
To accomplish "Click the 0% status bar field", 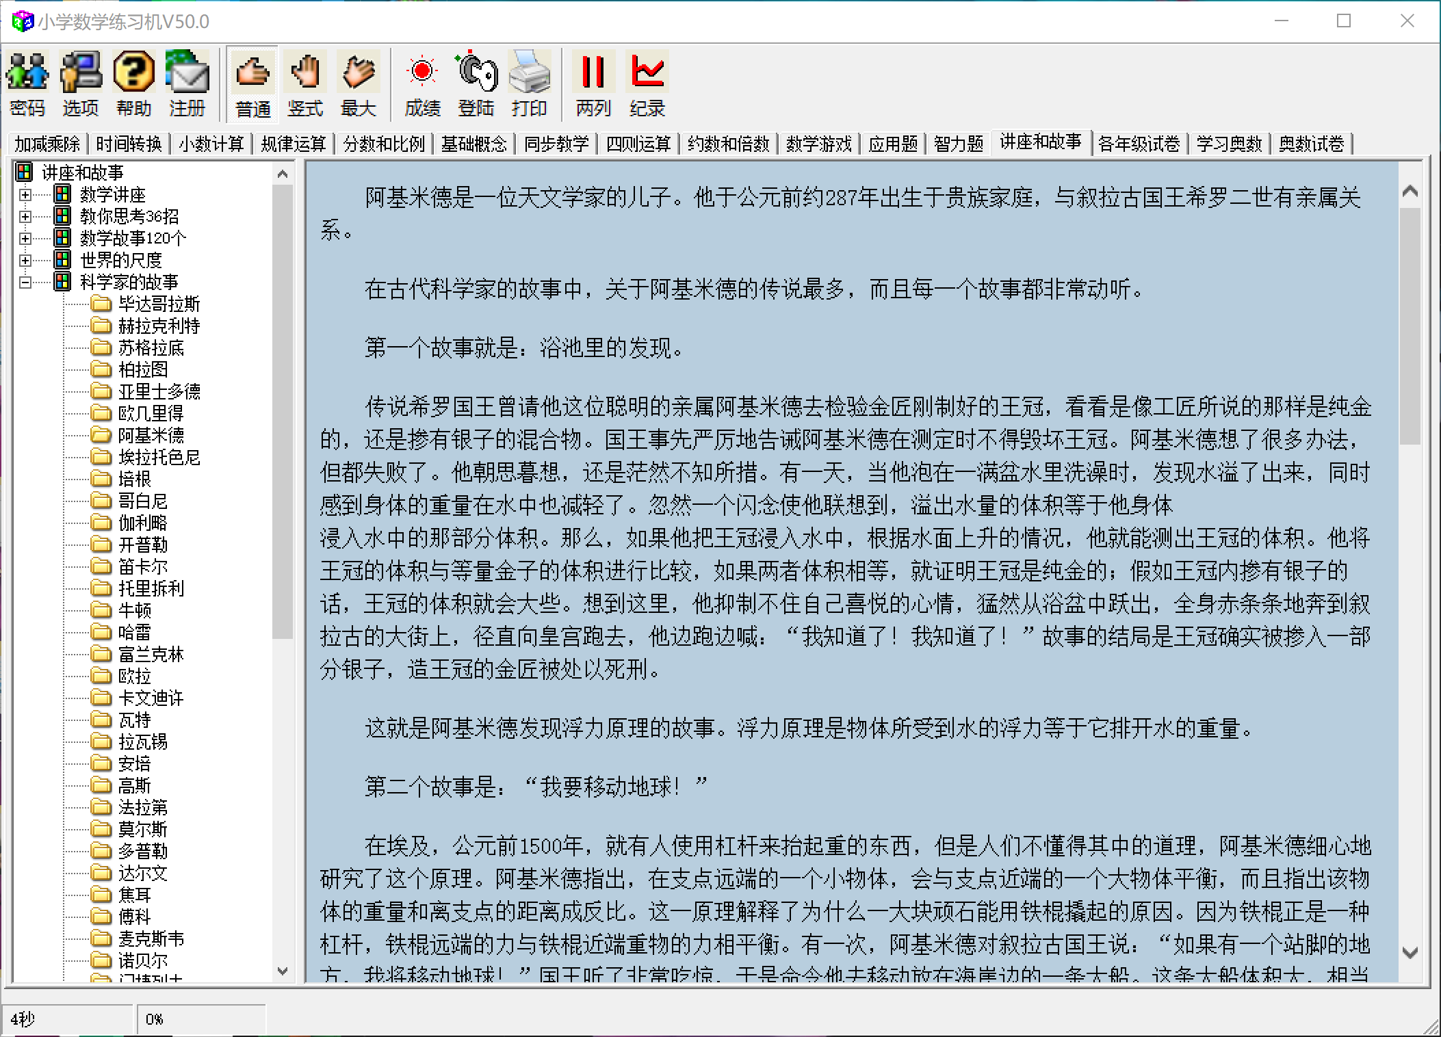I will pos(200,1019).
